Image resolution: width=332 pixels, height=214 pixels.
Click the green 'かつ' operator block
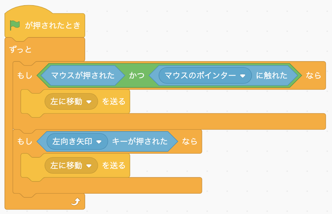pyautogui.click(x=137, y=76)
